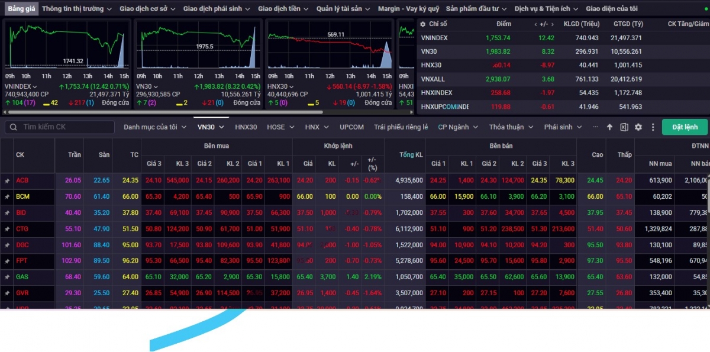This screenshot has height=352, width=710.
Task: Open the BCM stock symbol link
Action: (22, 196)
